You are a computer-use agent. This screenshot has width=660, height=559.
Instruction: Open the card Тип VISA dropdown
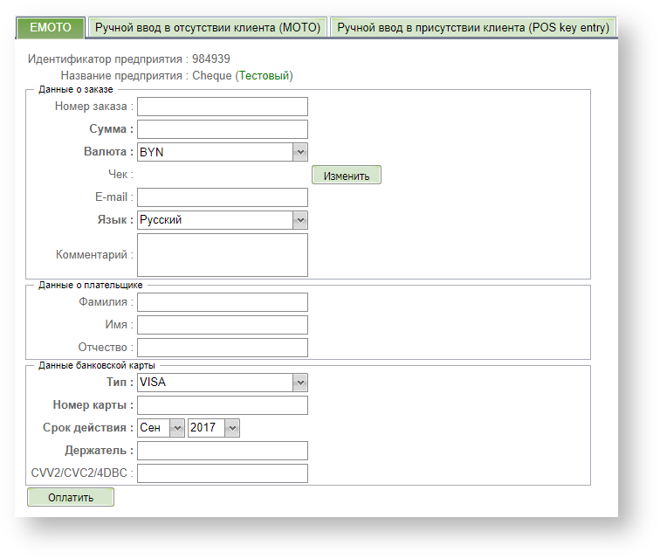coord(223,383)
